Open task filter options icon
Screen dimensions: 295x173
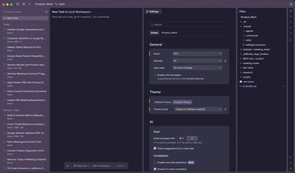(46, 12)
